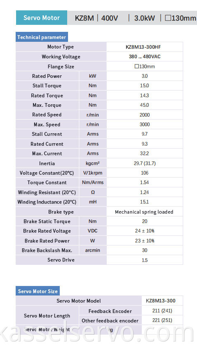The image size is (197, 346).
Task: Select the Technical parameter section tab
Action: (42, 37)
